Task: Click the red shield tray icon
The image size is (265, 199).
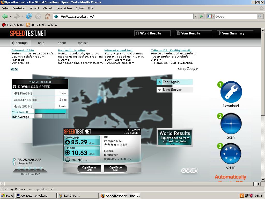Action: pos(251,196)
